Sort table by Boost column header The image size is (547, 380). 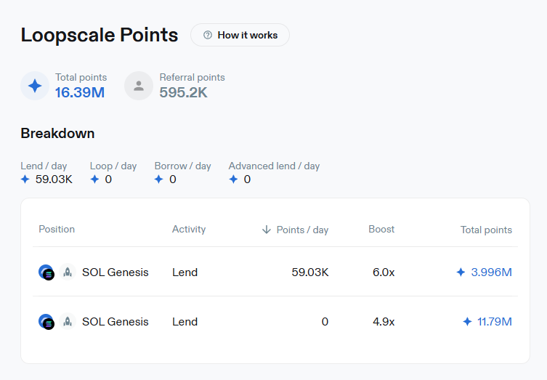coord(381,229)
